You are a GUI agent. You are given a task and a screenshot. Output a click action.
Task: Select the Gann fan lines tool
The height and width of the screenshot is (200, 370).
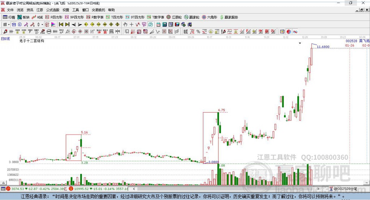[x=133, y=32]
